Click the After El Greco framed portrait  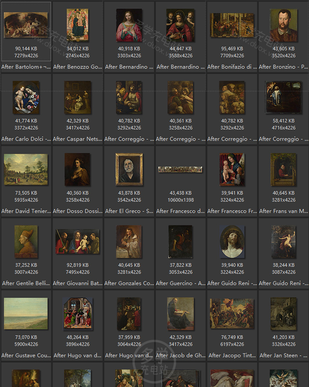pos(129,169)
